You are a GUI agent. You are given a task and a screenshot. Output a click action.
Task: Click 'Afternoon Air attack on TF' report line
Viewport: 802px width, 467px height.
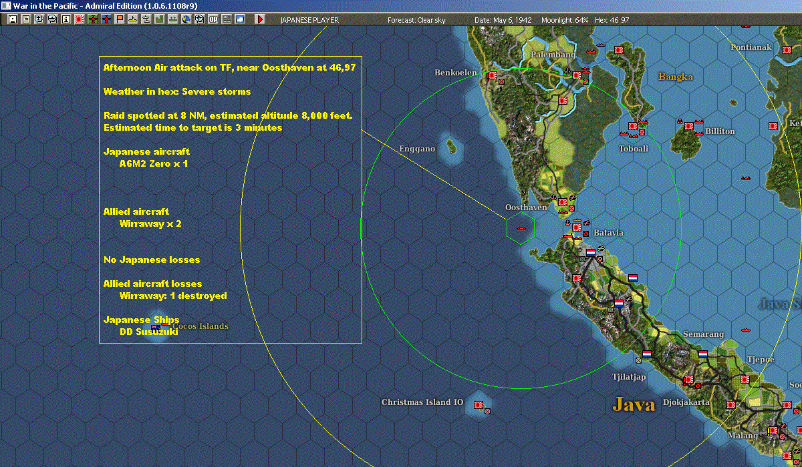[x=229, y=67]
